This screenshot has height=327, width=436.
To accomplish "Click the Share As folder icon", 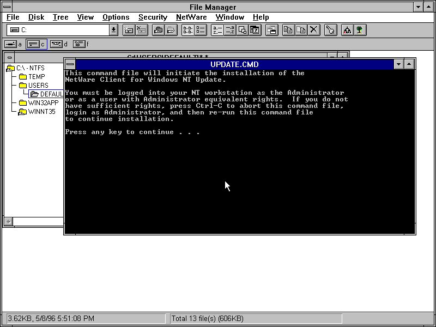I will pos(159,30).
